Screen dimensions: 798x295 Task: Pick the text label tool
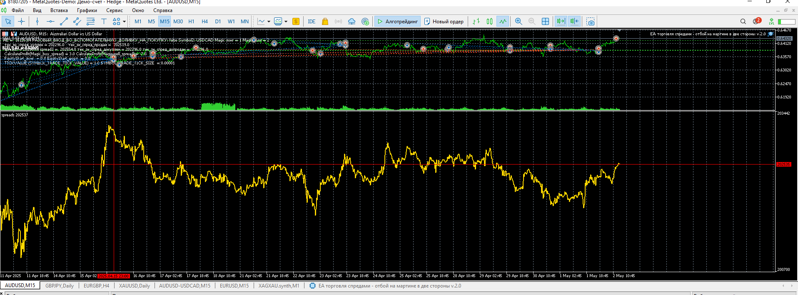tap(104, 22)
